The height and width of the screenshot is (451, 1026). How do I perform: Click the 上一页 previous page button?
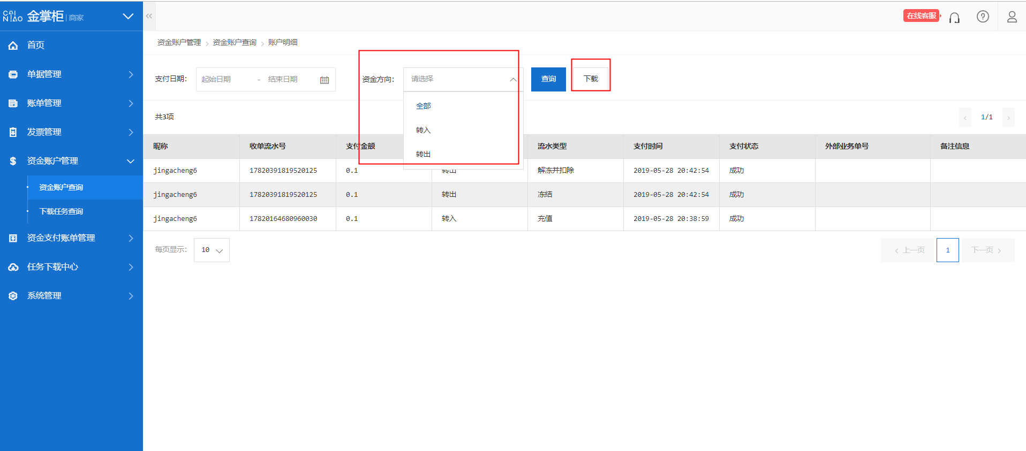point(908,250)
